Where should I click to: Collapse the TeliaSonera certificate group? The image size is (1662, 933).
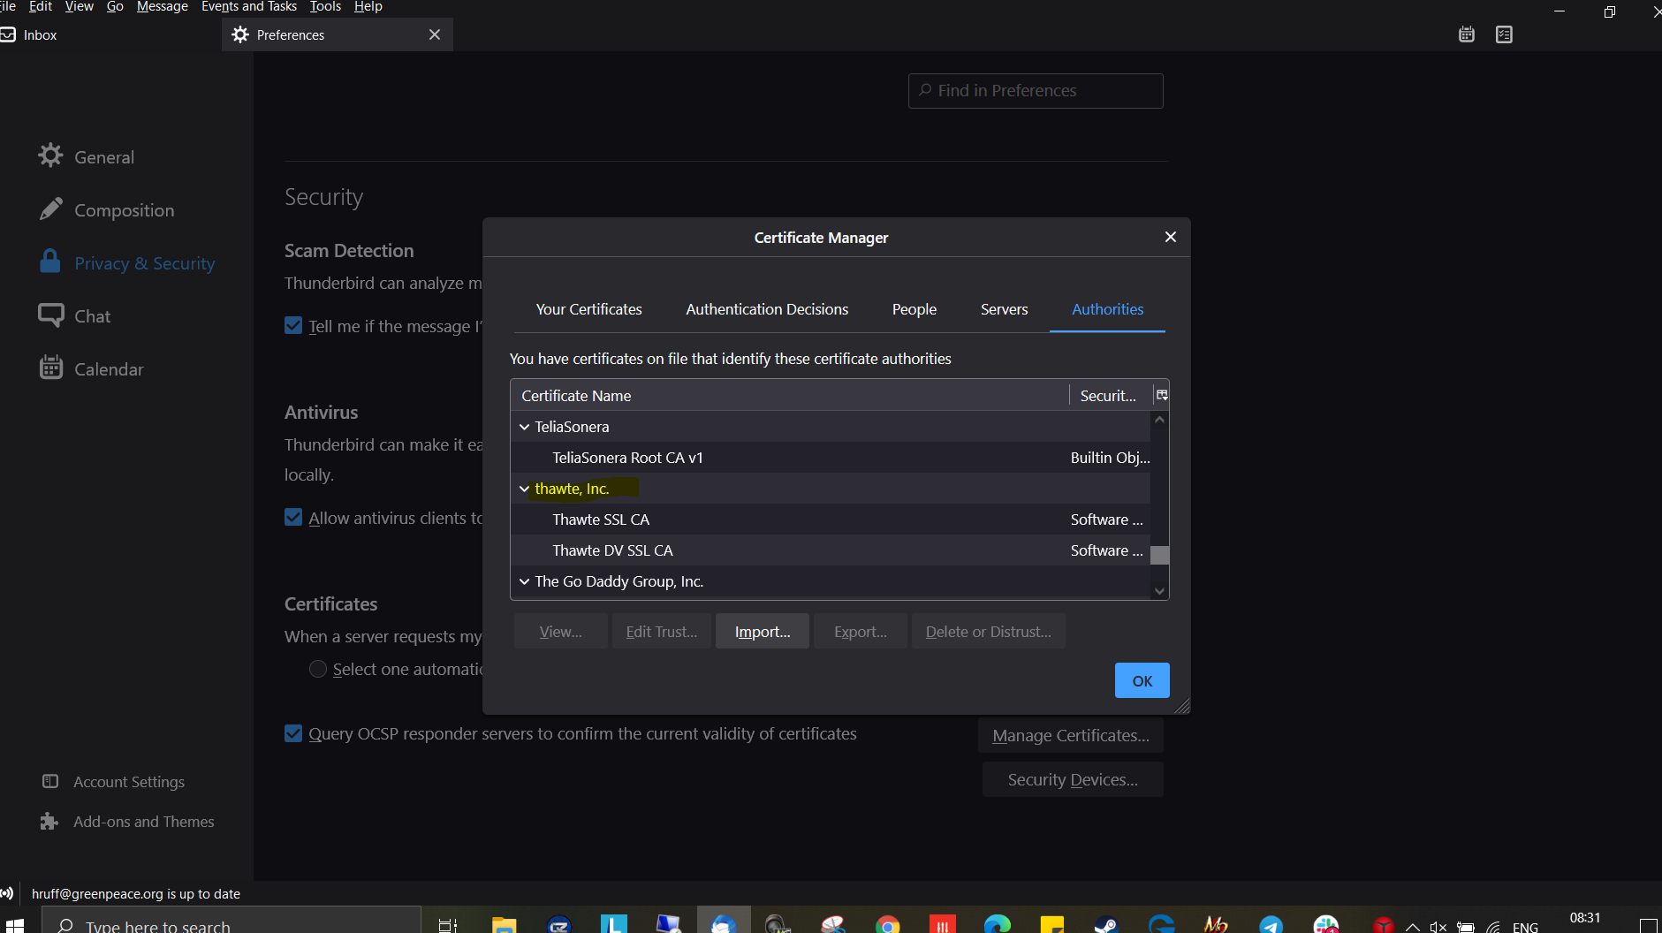tap(525, 427)
